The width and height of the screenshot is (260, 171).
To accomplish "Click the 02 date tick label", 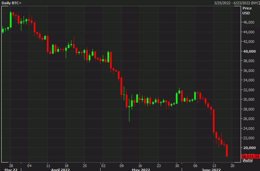I will tap(103, 166).
